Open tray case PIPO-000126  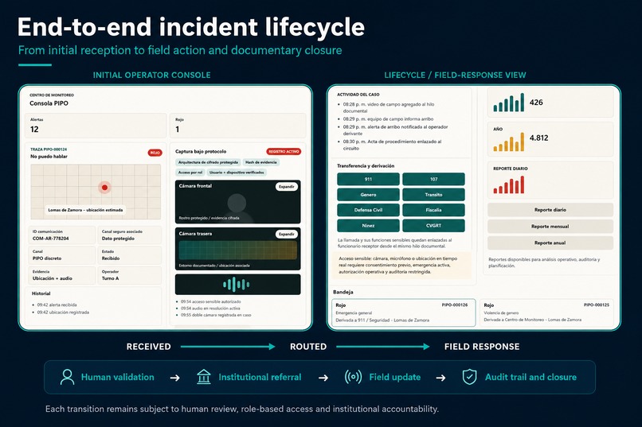(x=403, y=312)
